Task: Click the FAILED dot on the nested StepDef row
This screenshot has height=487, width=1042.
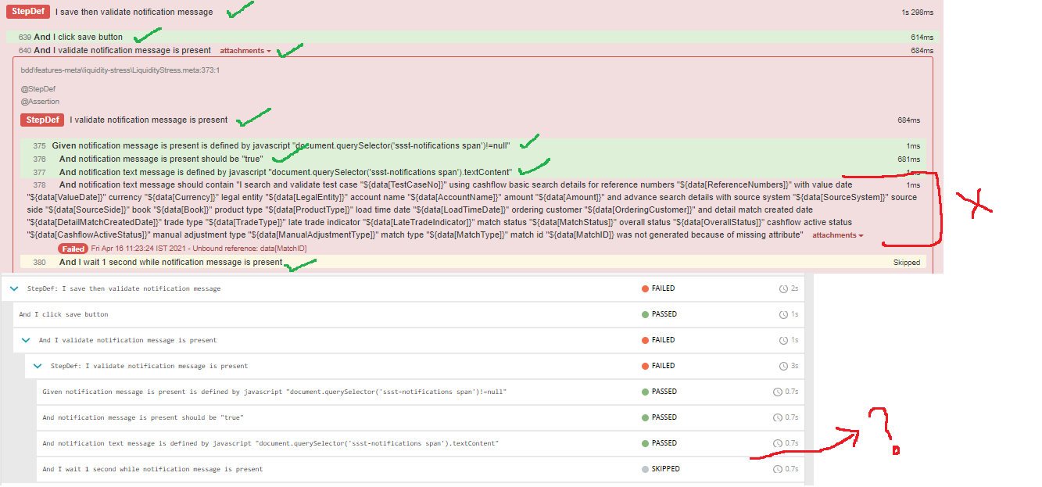Action: pyautogui.click(x=646, y=366)
